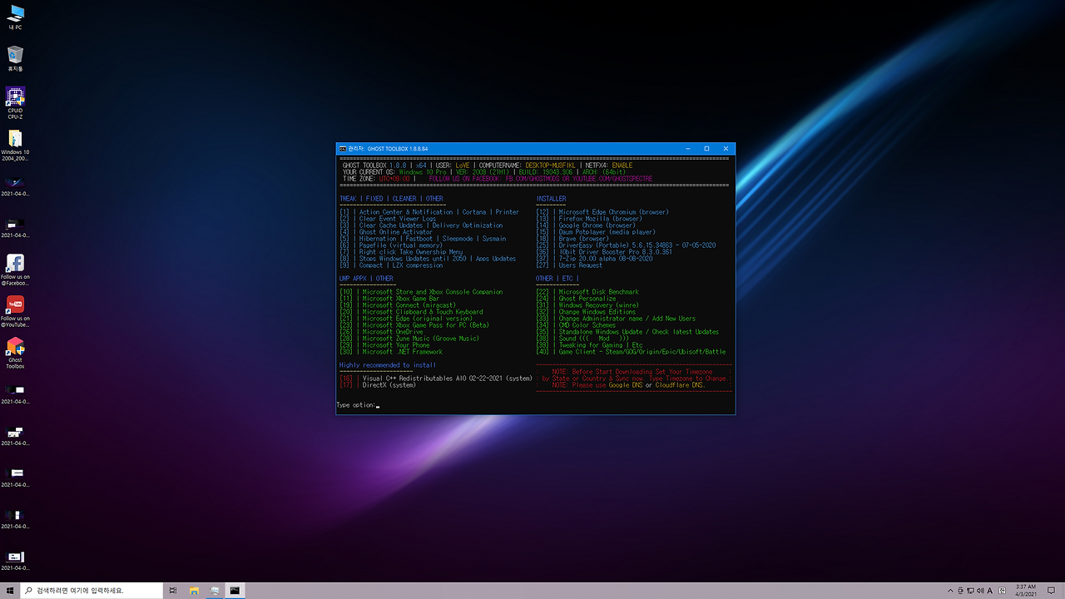Click 'TWEAK | FIXED | CLEANER | OTHER' heading
Image resolution: width=1065 pixels, height=599 pixels.
click(x=391, y=199)
